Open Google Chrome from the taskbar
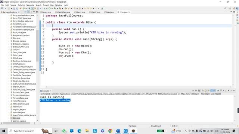Viewport: 239px width, 134px height. point(110,131)
